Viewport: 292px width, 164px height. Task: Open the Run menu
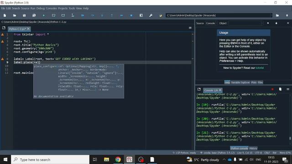click(x=33, y=8)
